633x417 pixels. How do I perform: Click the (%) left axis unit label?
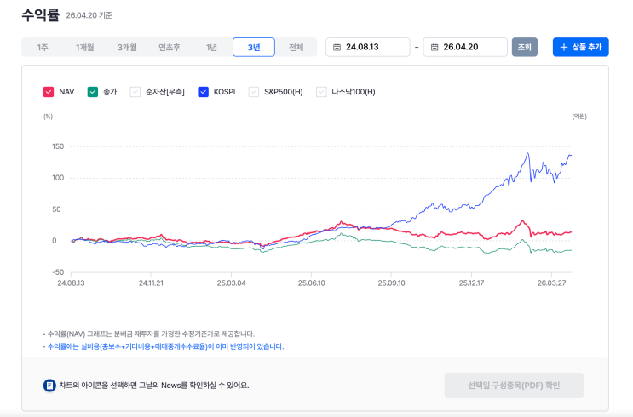(48, 117)
